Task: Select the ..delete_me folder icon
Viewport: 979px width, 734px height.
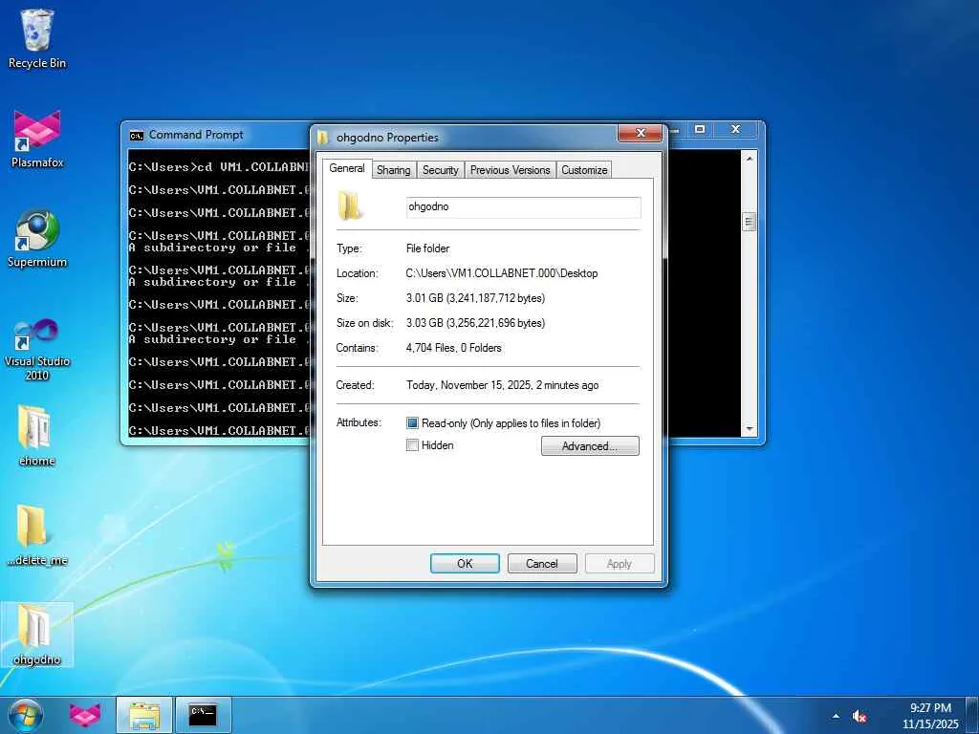Action: click(x=37, y=535)
